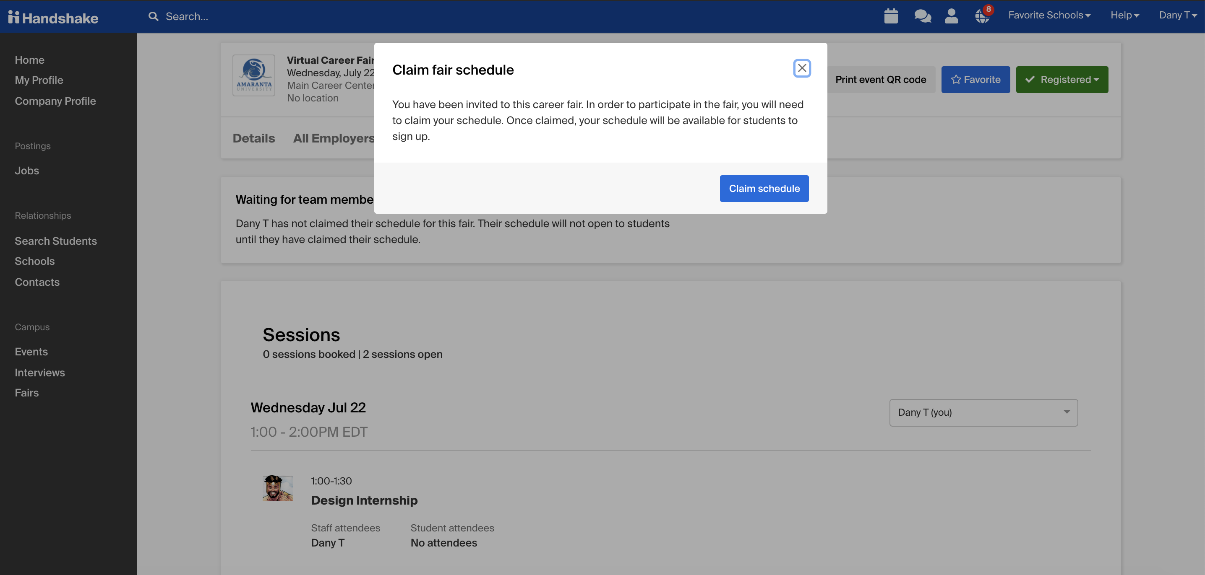
Task: Select the Dany T staff member dropdown
Action: point(983,412)
